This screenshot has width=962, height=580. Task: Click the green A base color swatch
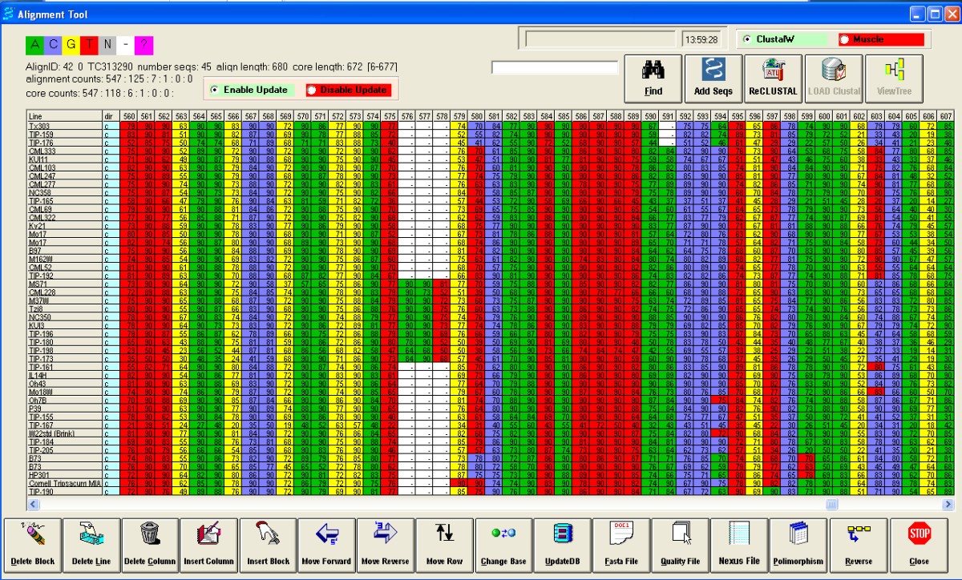35,45
